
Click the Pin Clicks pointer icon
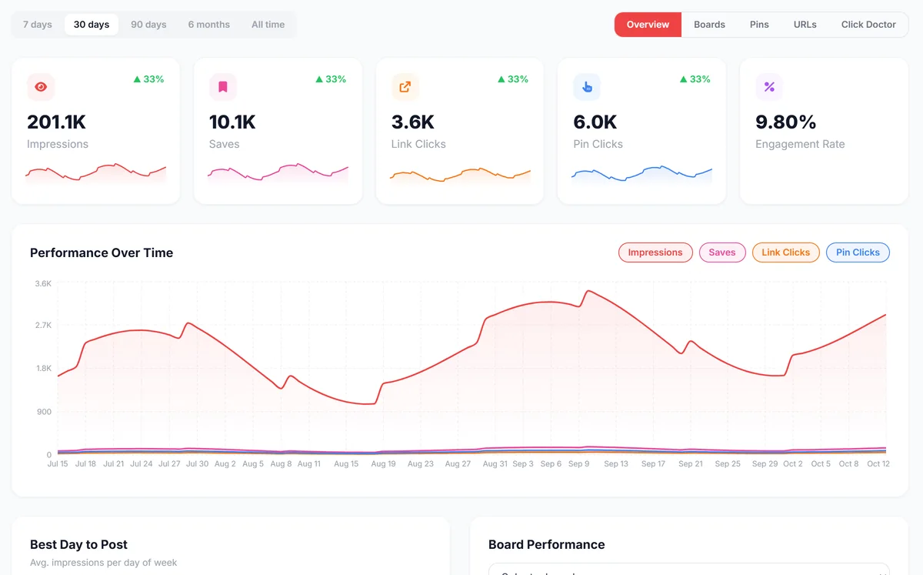pyautogui.click(x=587, y=87)
